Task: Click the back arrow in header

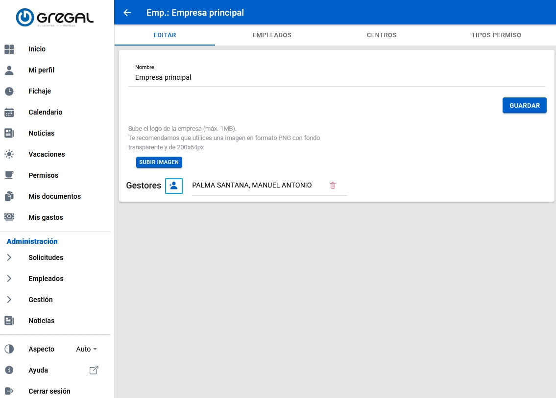Action: click(x=127, y=13)
